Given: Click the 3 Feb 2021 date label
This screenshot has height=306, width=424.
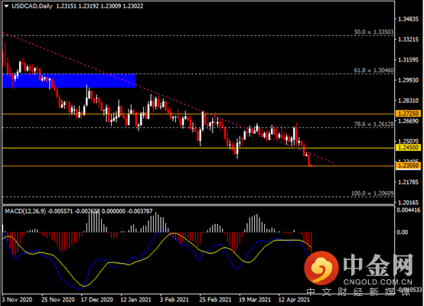Looking at the screenshot, I should point(174,300).
